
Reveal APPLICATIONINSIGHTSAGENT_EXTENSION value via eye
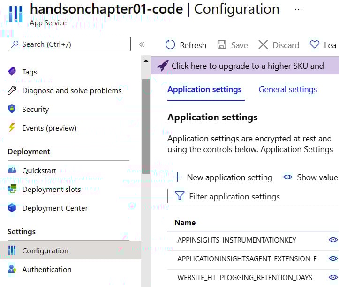tap(333, 258)
